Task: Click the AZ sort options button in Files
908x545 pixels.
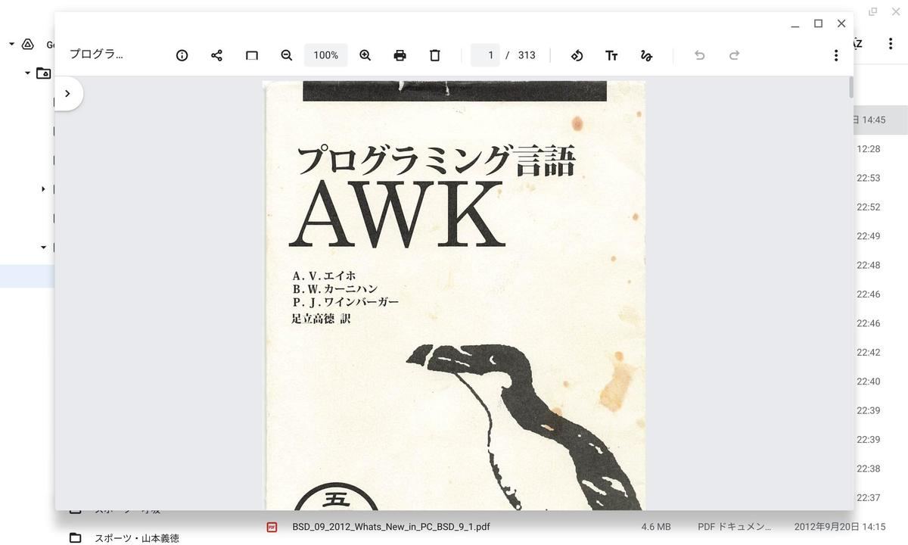Action: (x=857, y=44)
